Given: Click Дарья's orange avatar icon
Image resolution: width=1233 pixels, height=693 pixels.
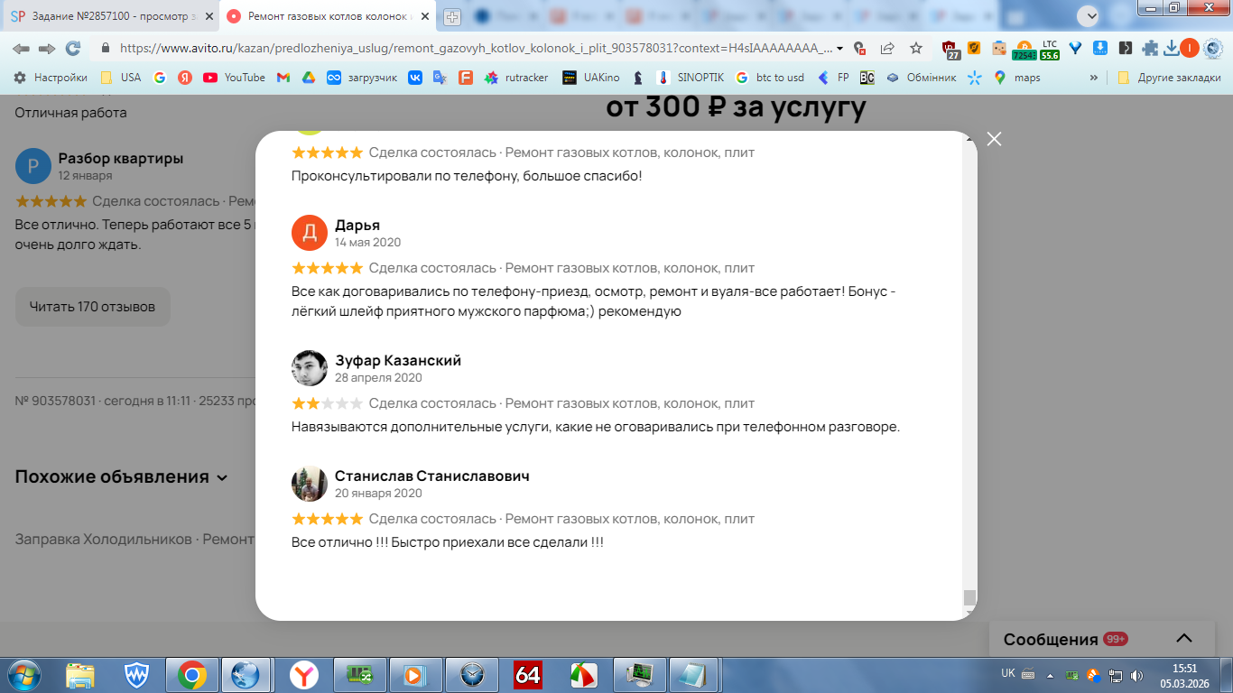Looking at the screenshot, I should [309, 233].
